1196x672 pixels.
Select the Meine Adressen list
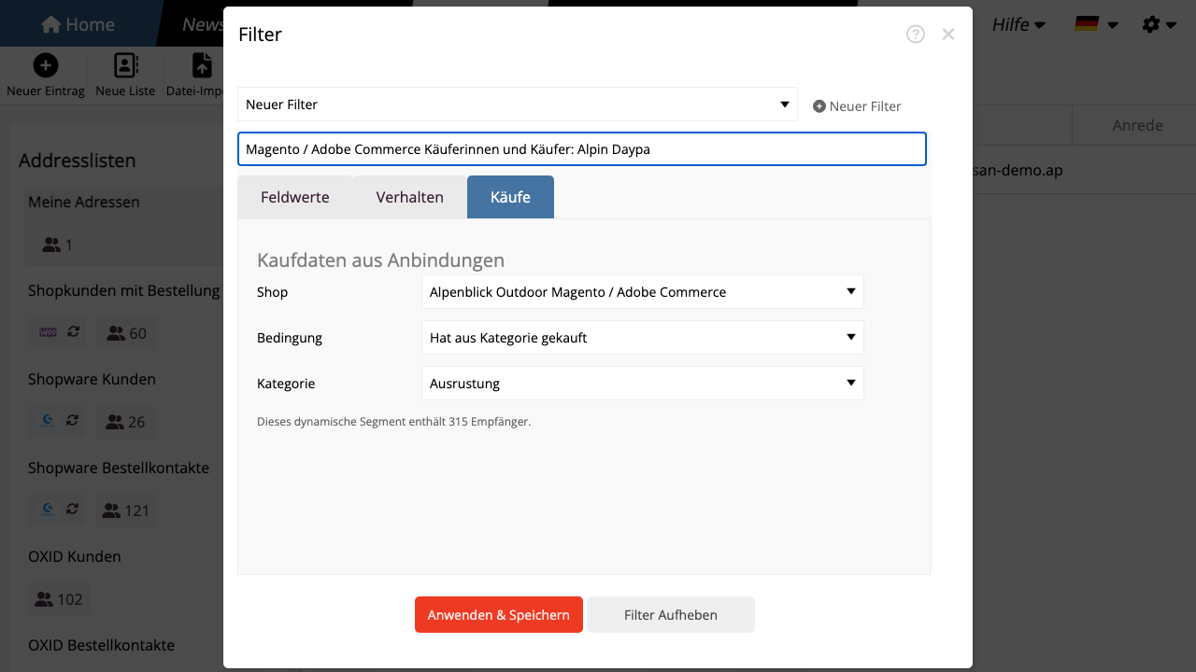coord(84,203)
